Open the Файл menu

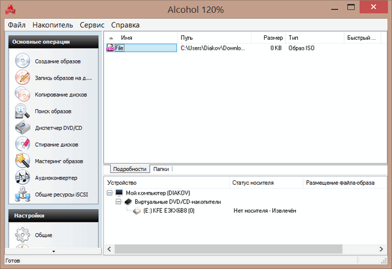(17, 25)
